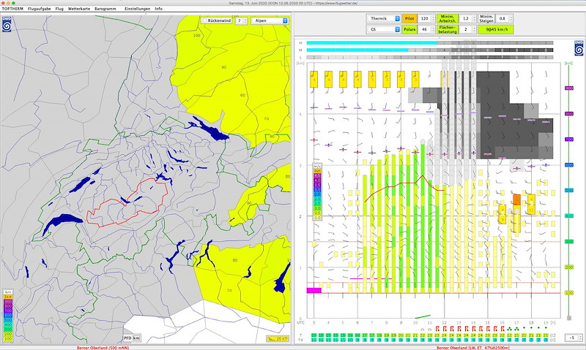Open the TOPTHERM menu
This screenshot has height=350, width=586.
(12, 9)
